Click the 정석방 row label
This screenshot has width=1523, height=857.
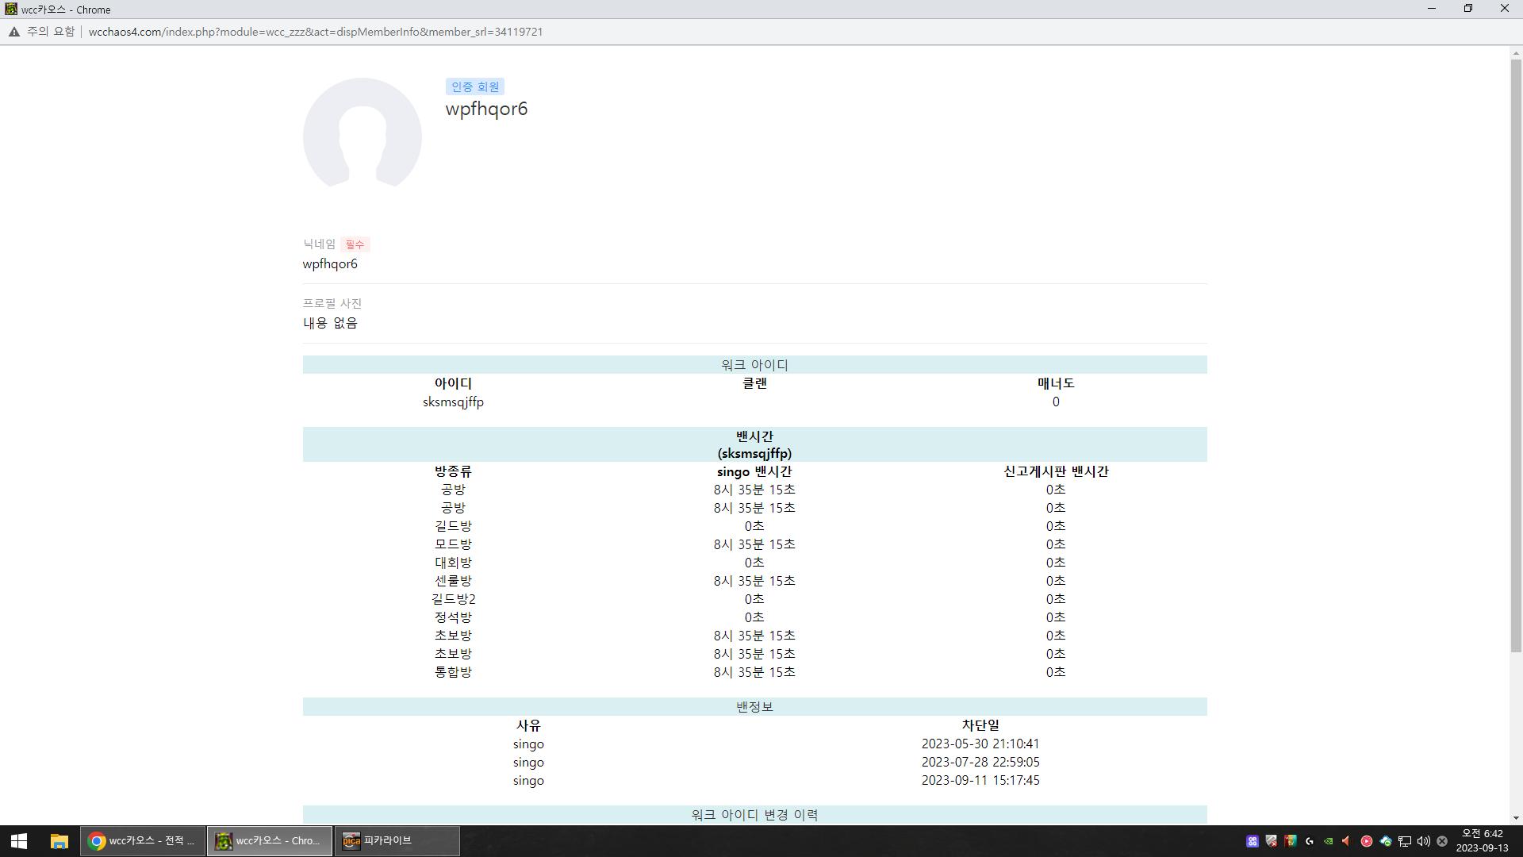click(453, 617)
